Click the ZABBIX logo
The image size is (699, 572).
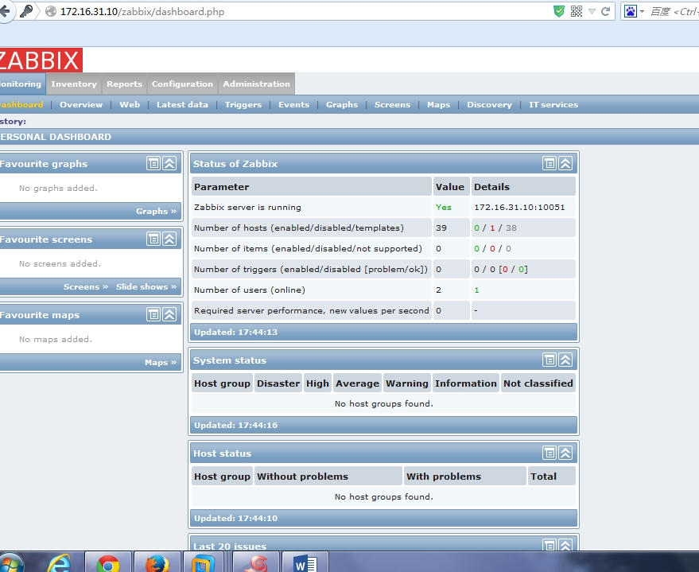[41, 60]
